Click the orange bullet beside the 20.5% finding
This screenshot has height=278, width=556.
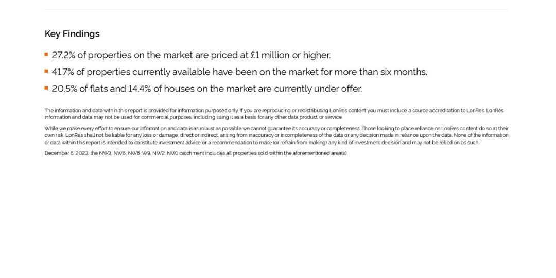[46, 88]
